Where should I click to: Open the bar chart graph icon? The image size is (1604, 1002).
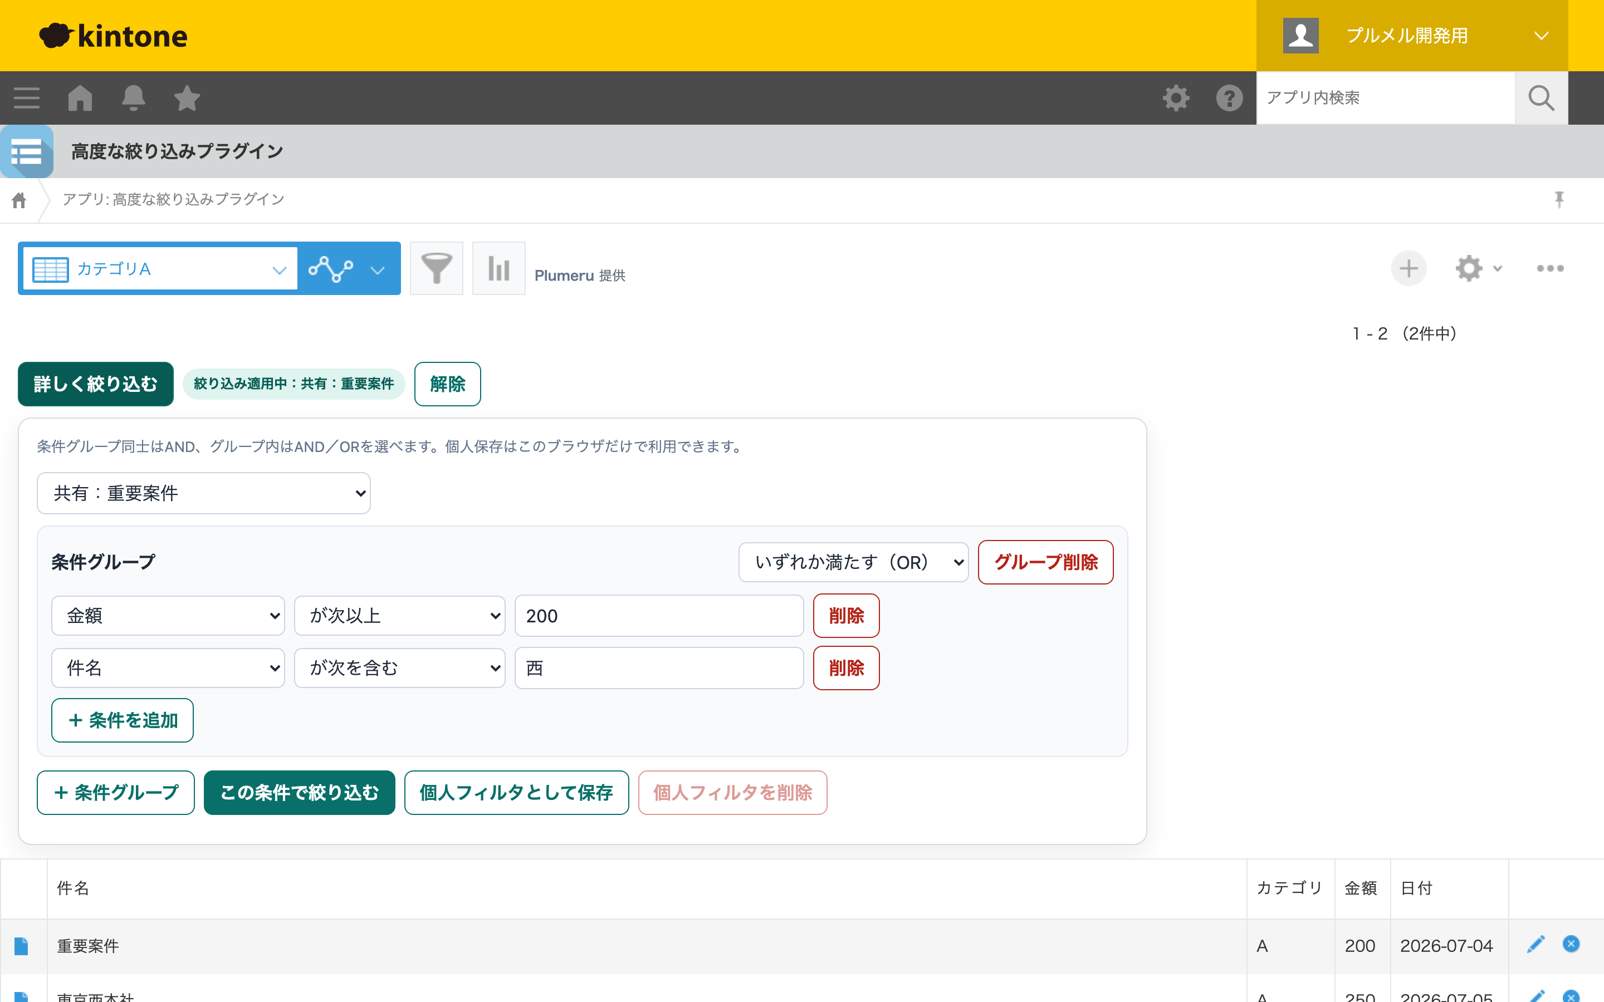498,268
